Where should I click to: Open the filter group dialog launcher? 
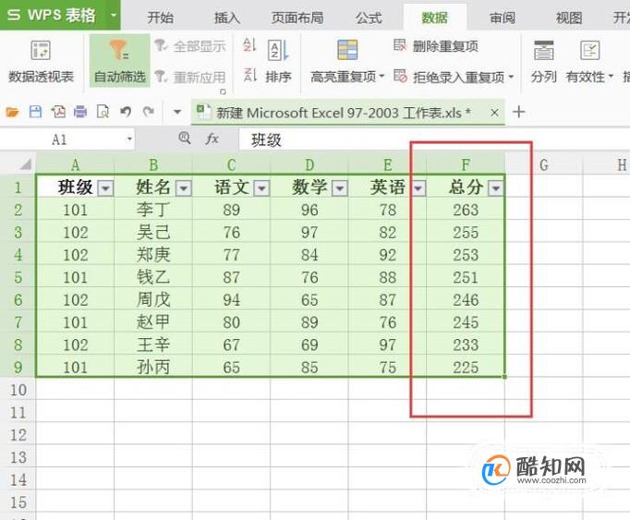click(223, 92)
